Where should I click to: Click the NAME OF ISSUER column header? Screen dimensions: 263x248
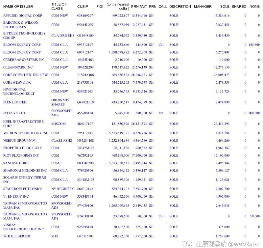[18, 7]
